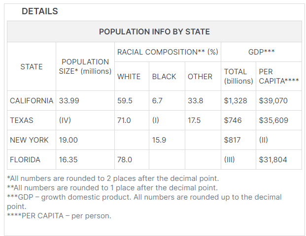
Task: Click the Texas population cell marked (IV)
Action: pos(66,120)
